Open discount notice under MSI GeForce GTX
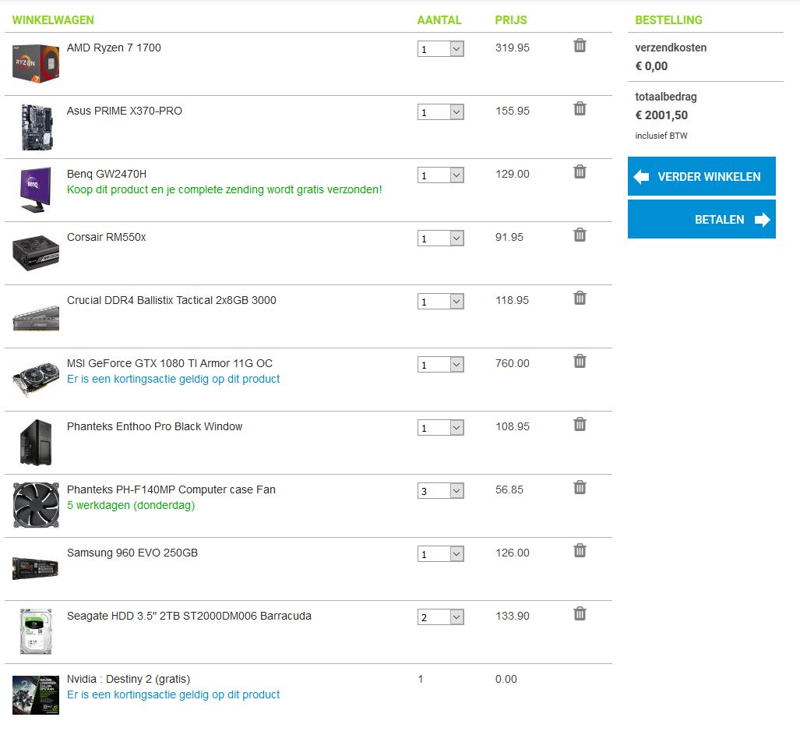Image resolution: width=800 pixels, height=742 pixels. click(x=174, y=379)
